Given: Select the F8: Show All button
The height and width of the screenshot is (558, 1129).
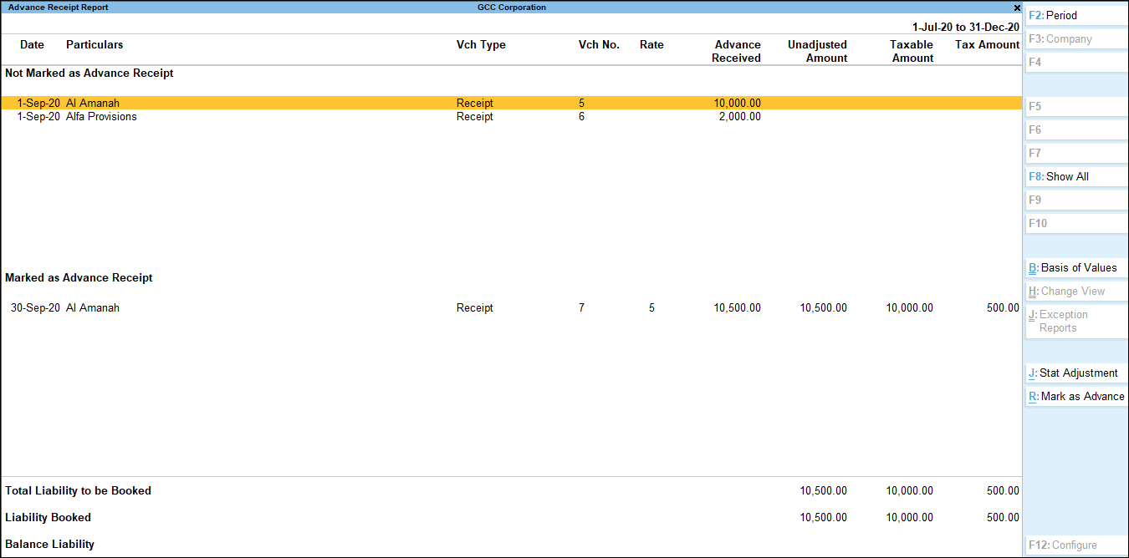Looking at the screenshot, I should pos(1076,177).
